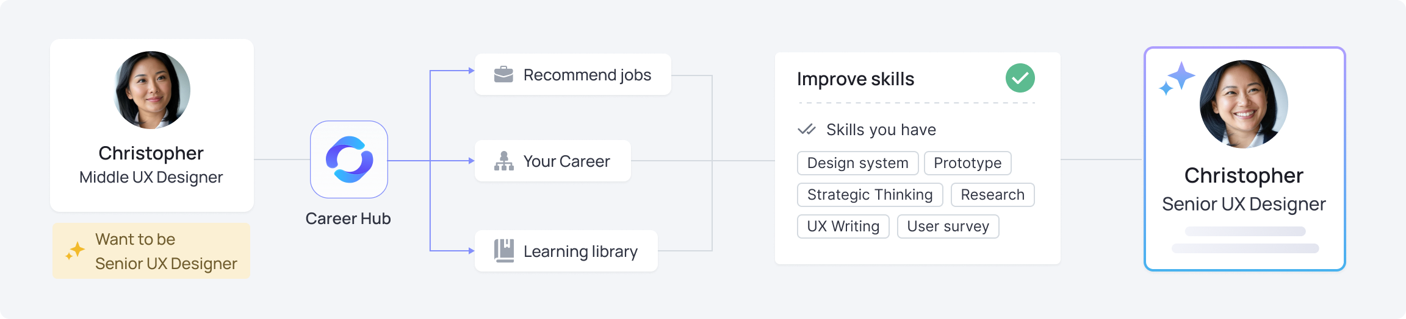Select the Design system skill tag
Image resolution: width=1406 pixels, height=319 pixels.
[x=857, y=163]
